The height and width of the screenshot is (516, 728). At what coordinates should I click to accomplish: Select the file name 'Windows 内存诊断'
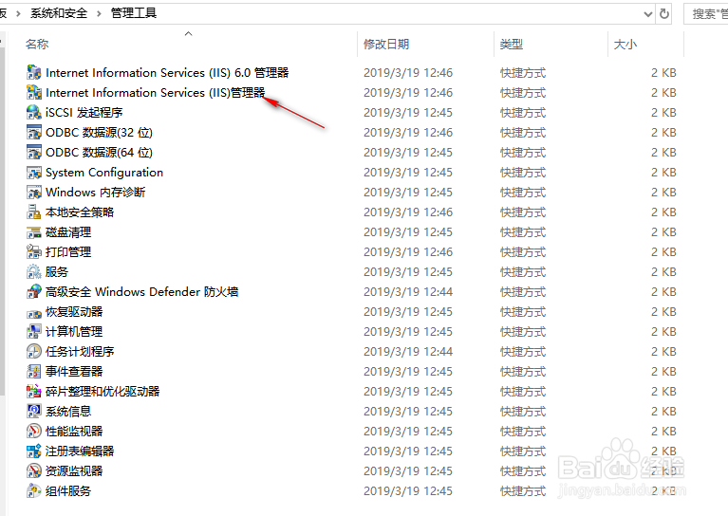coord(96,193)
